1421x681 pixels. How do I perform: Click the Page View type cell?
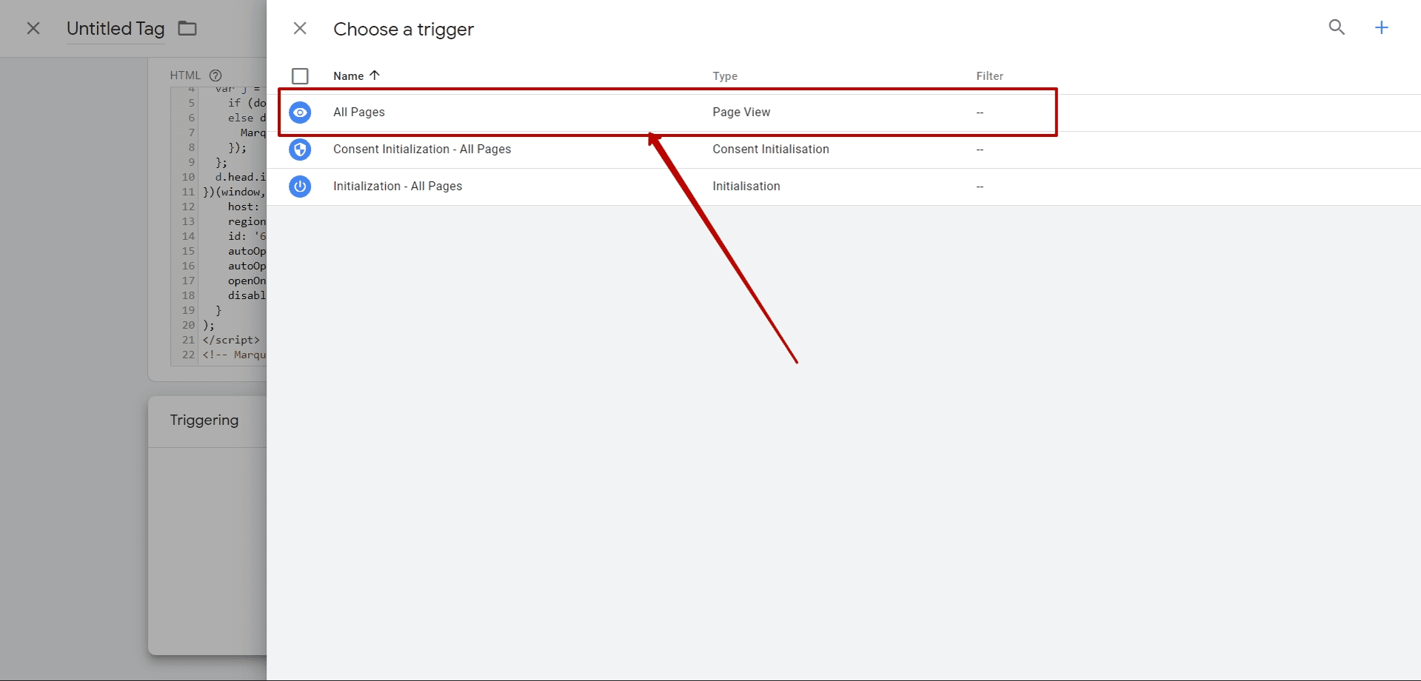coord(741,113)
